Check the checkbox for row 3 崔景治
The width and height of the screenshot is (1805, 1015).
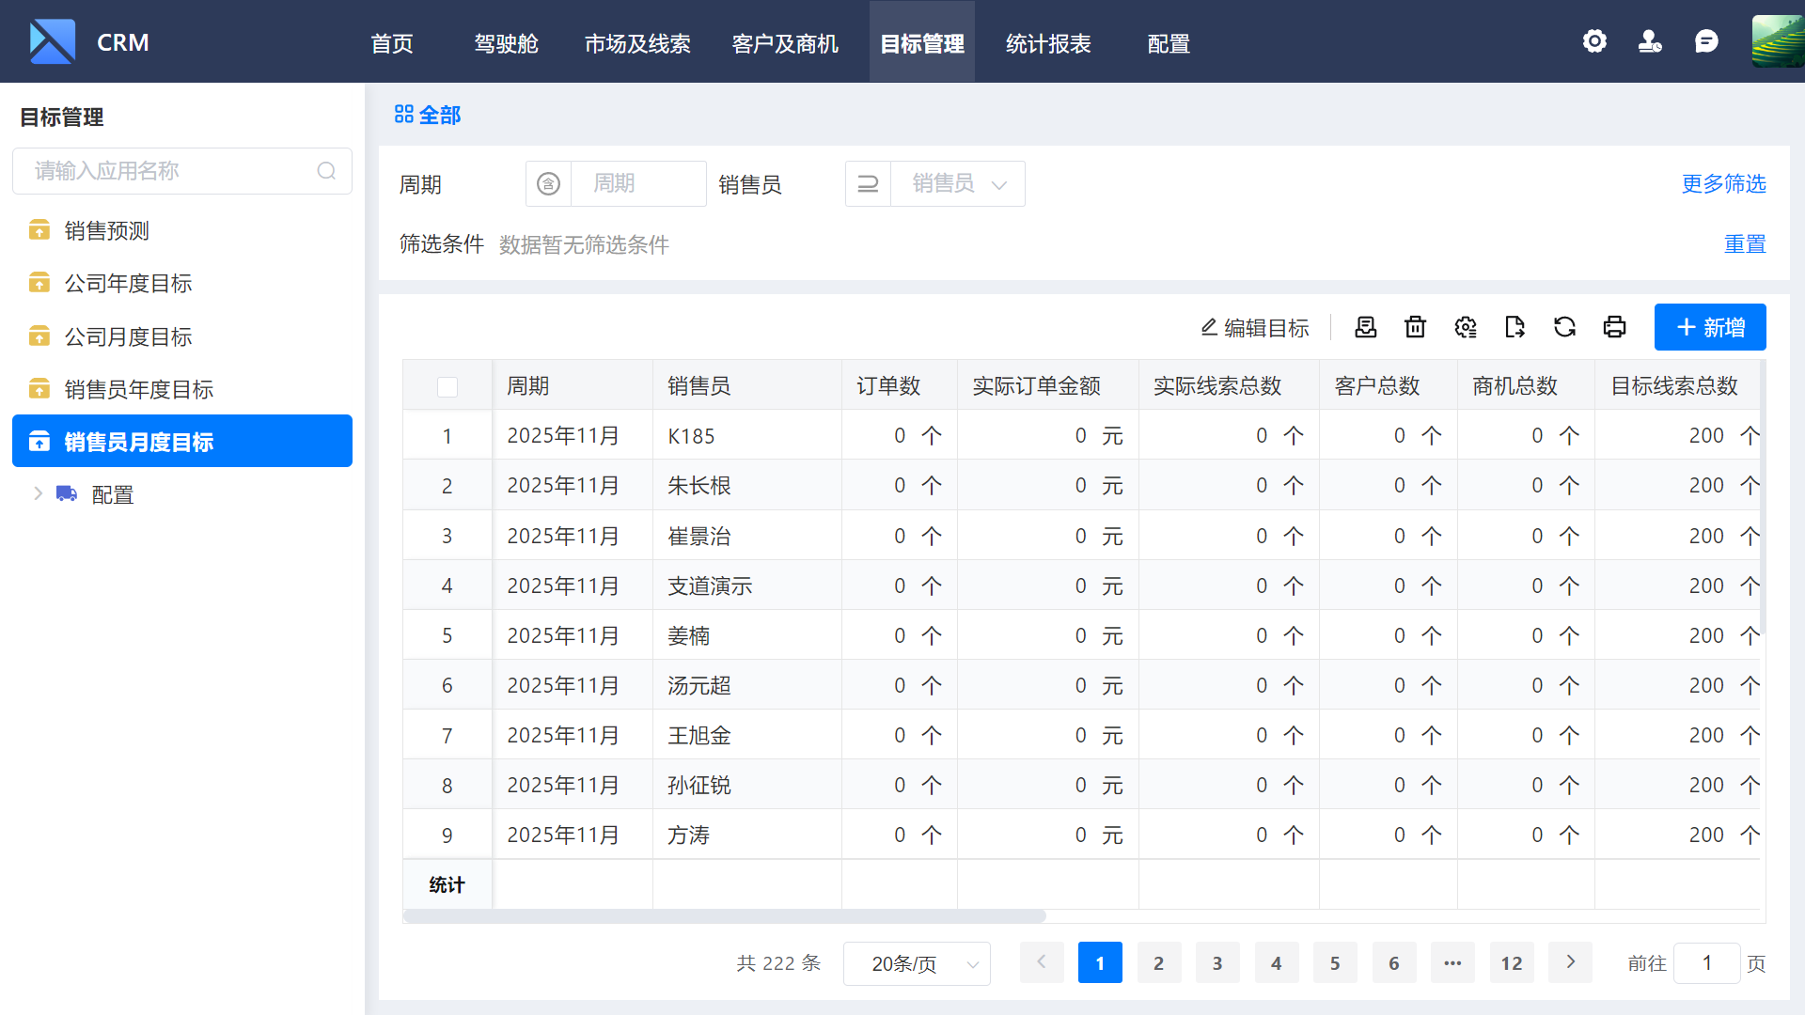click(447, 535)
